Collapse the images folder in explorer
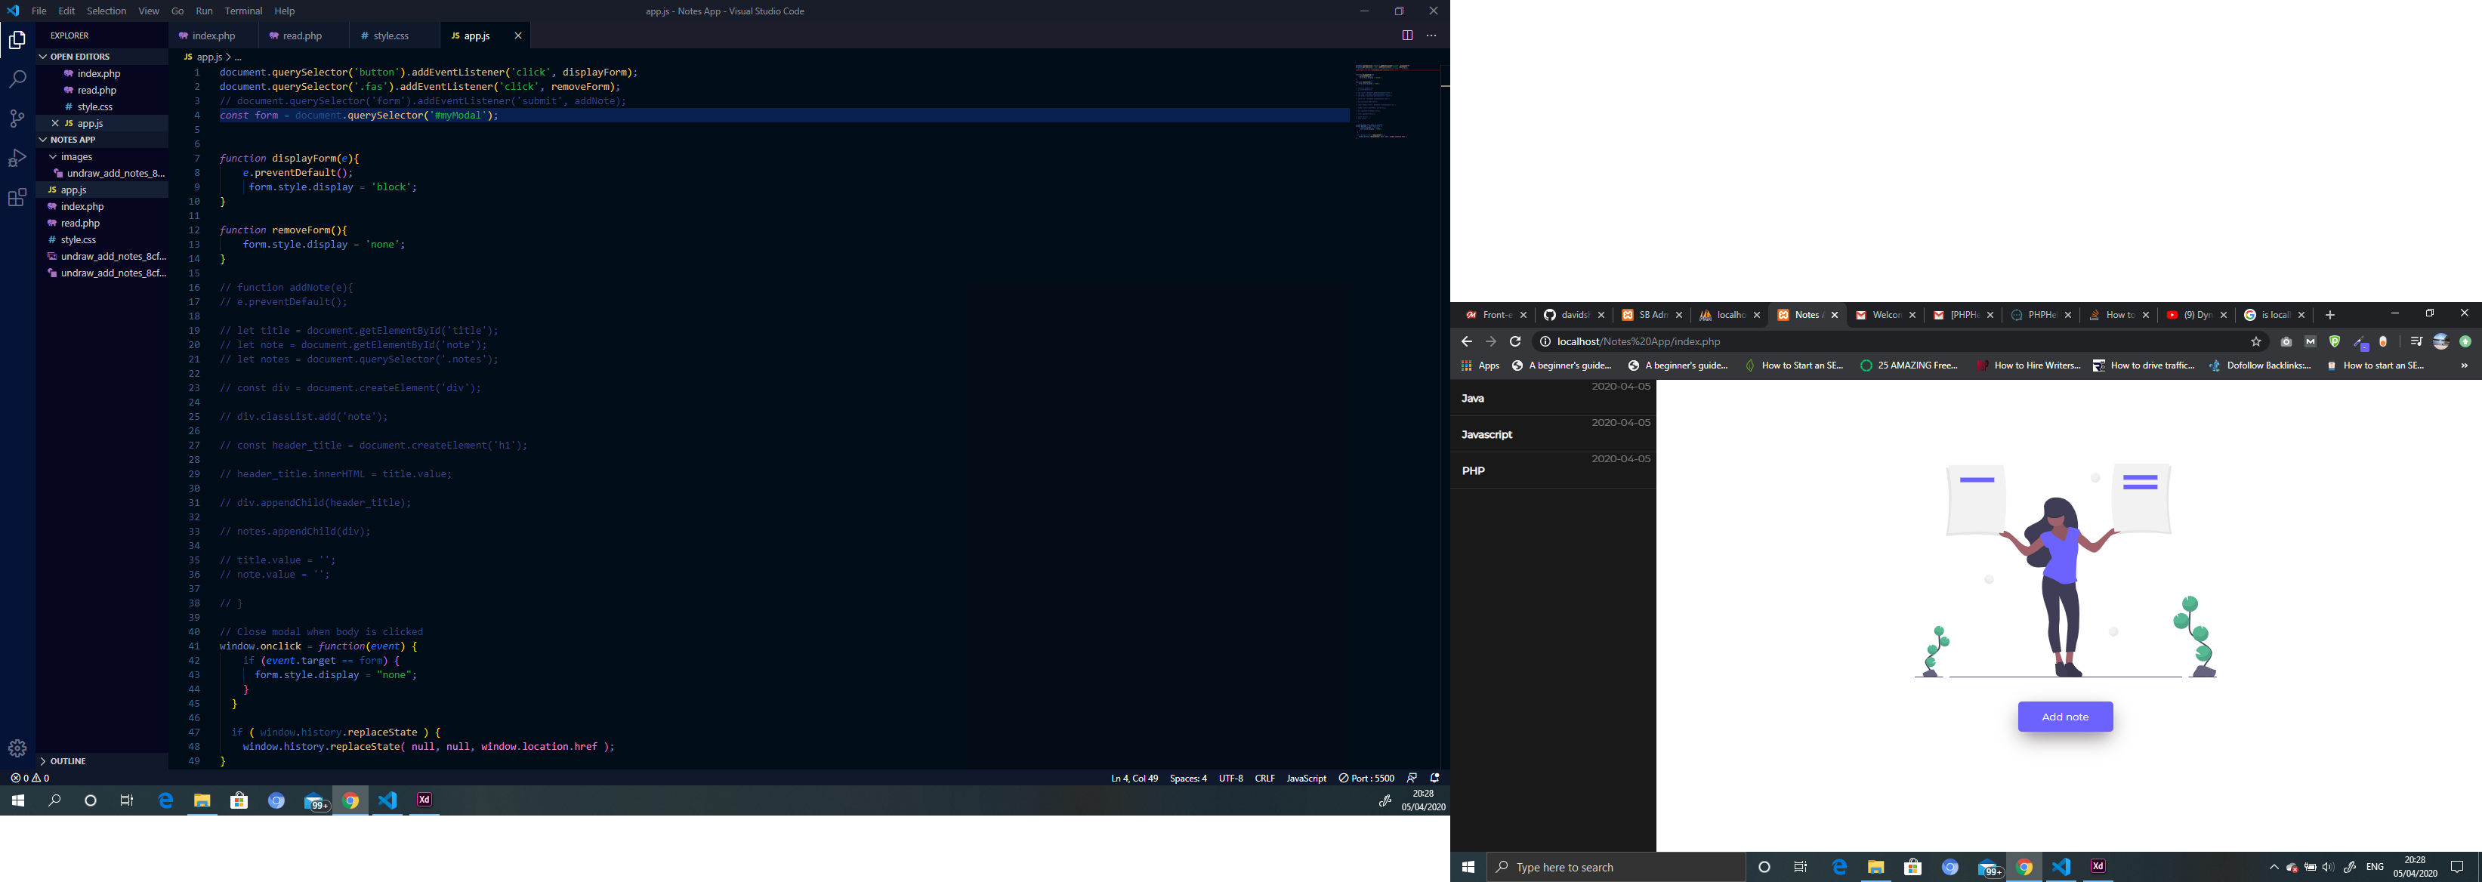This screenshot has width=2482, height=882. pyautogui.click(x=103, y=157)
